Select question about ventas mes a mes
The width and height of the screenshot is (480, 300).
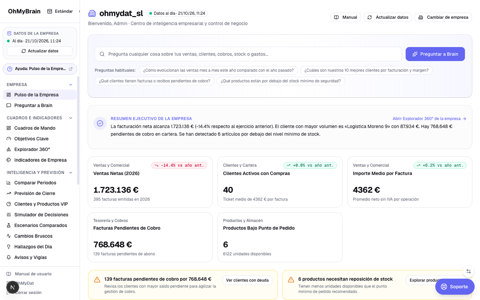[218, 70]
